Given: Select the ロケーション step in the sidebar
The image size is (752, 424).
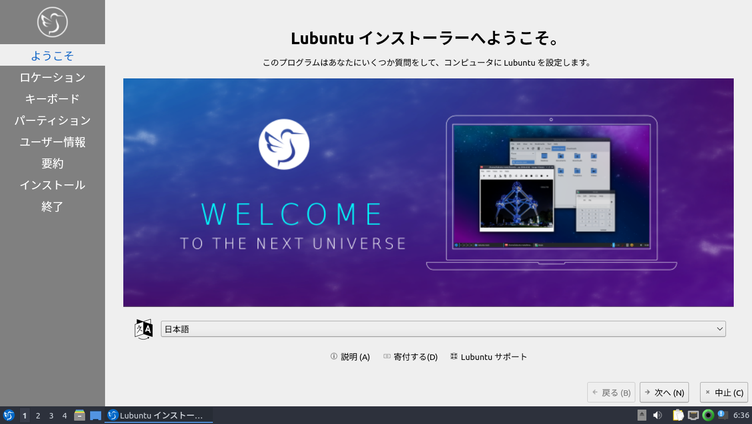Looking at the screenshot, I should tap(53, 77).
